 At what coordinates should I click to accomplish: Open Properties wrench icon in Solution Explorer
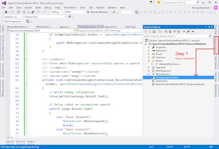(188, 32)
